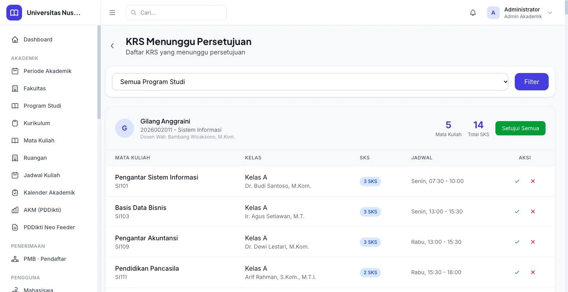Open the Semua Program Studi dropdown
This screenshot has width=568, height=292.
point(310,82)
